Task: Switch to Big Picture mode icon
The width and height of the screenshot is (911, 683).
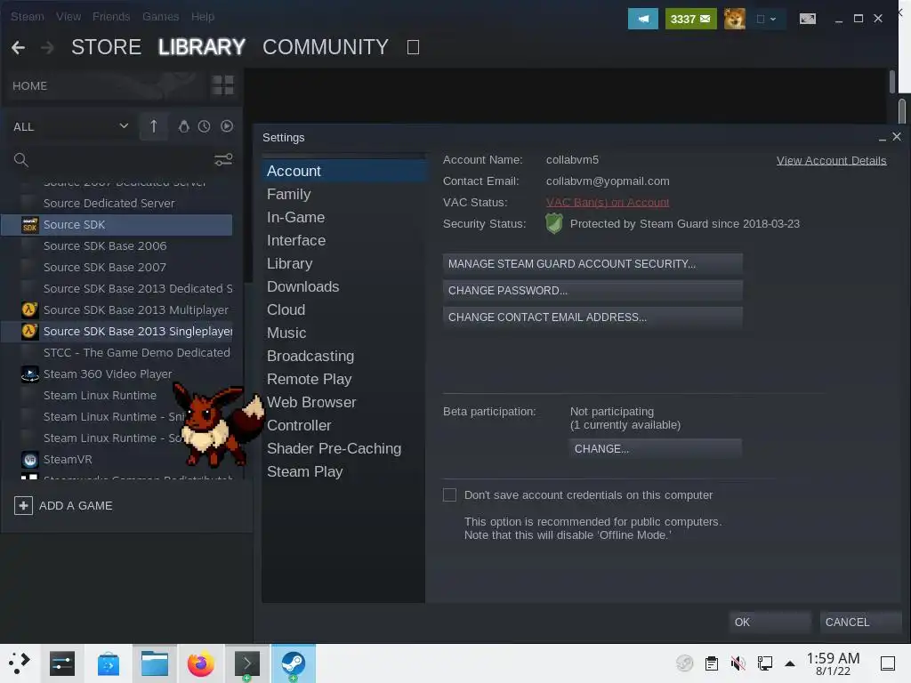Action: [808, 20]
